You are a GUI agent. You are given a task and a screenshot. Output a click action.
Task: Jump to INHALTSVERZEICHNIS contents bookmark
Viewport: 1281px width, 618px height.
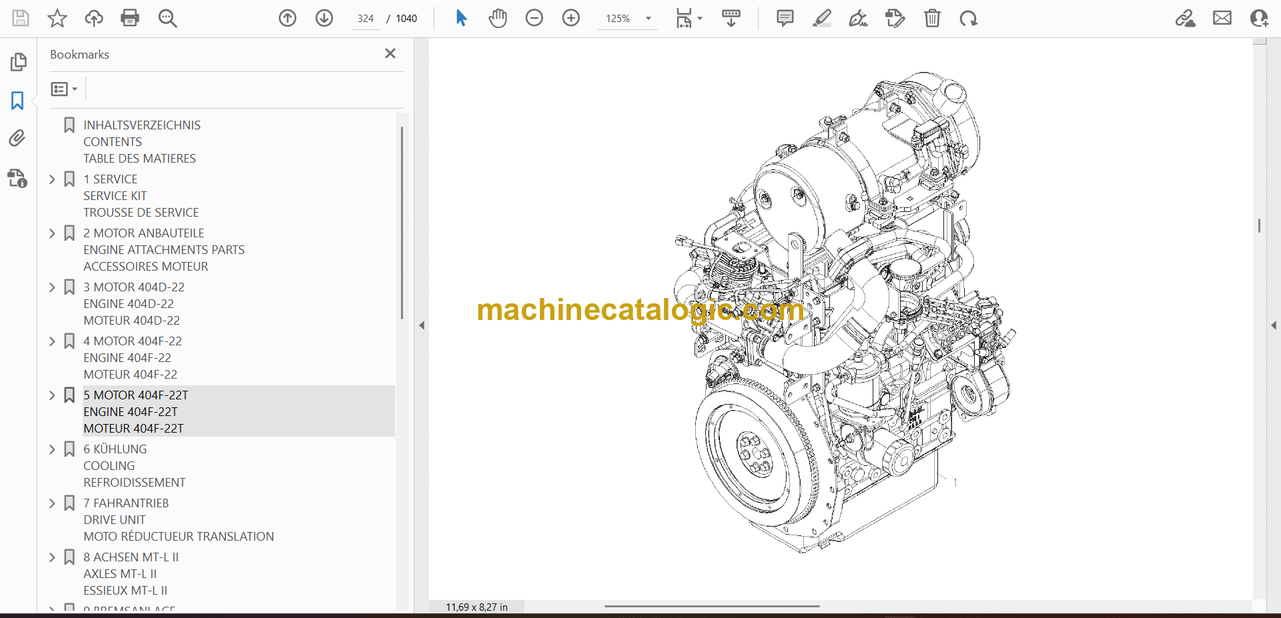141,125
